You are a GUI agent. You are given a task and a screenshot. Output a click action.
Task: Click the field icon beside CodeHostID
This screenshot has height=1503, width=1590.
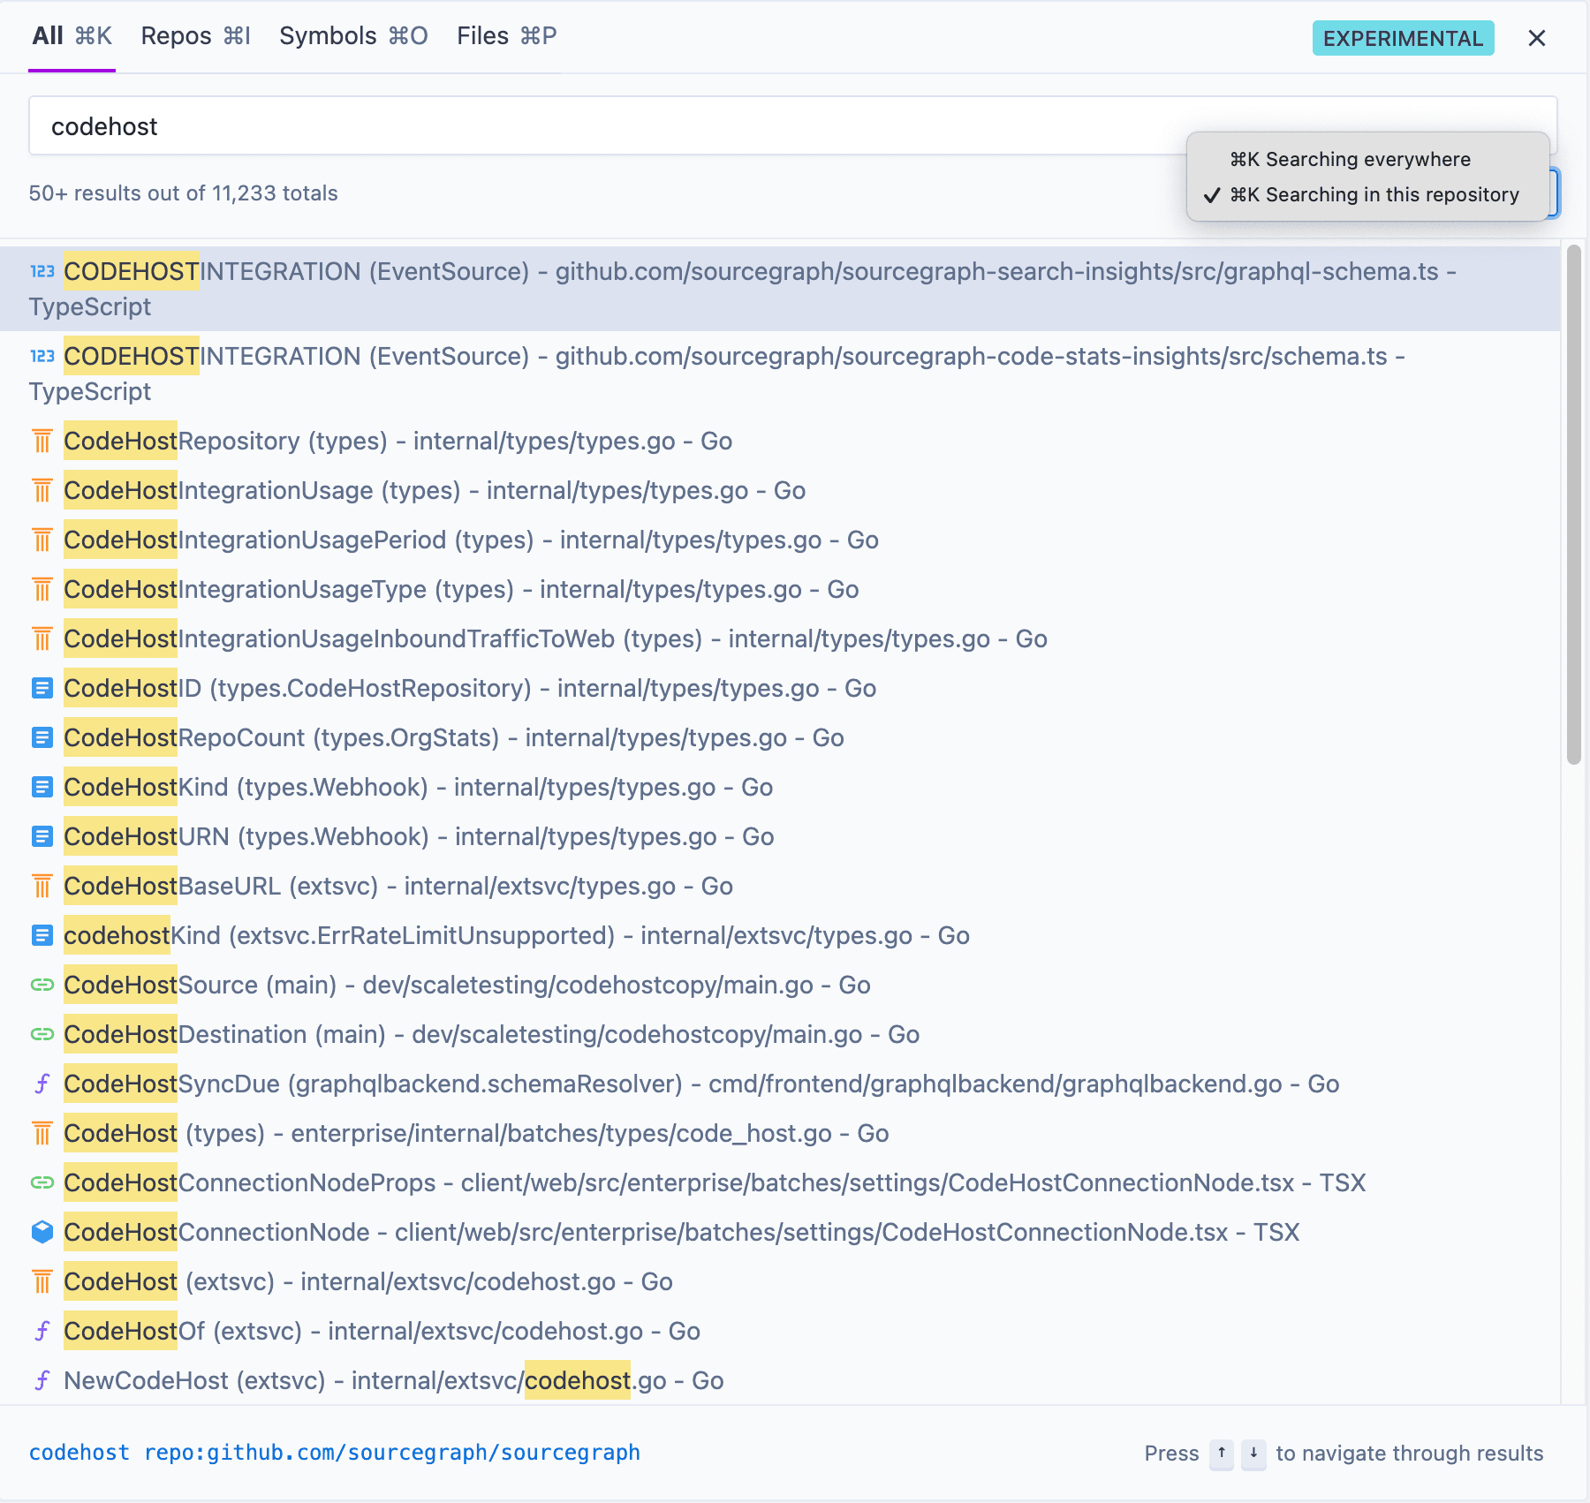[x=42, y=688]
